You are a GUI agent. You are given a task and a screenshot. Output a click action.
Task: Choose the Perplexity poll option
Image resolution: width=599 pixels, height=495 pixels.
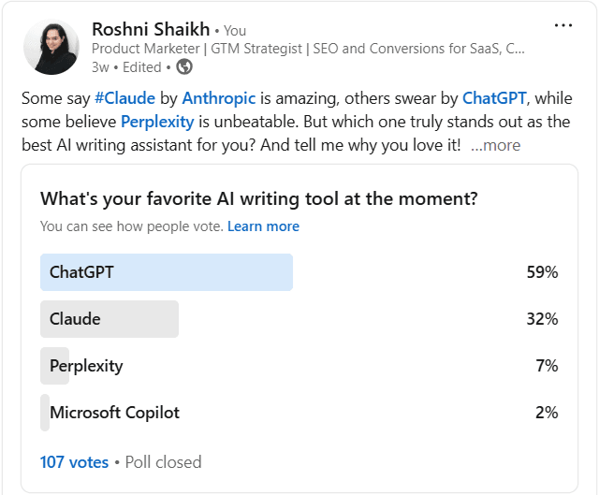tap(85, 366)
